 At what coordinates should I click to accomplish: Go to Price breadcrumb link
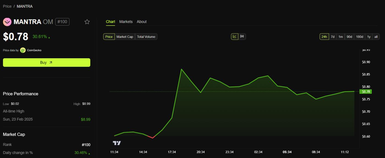(7, 6)
